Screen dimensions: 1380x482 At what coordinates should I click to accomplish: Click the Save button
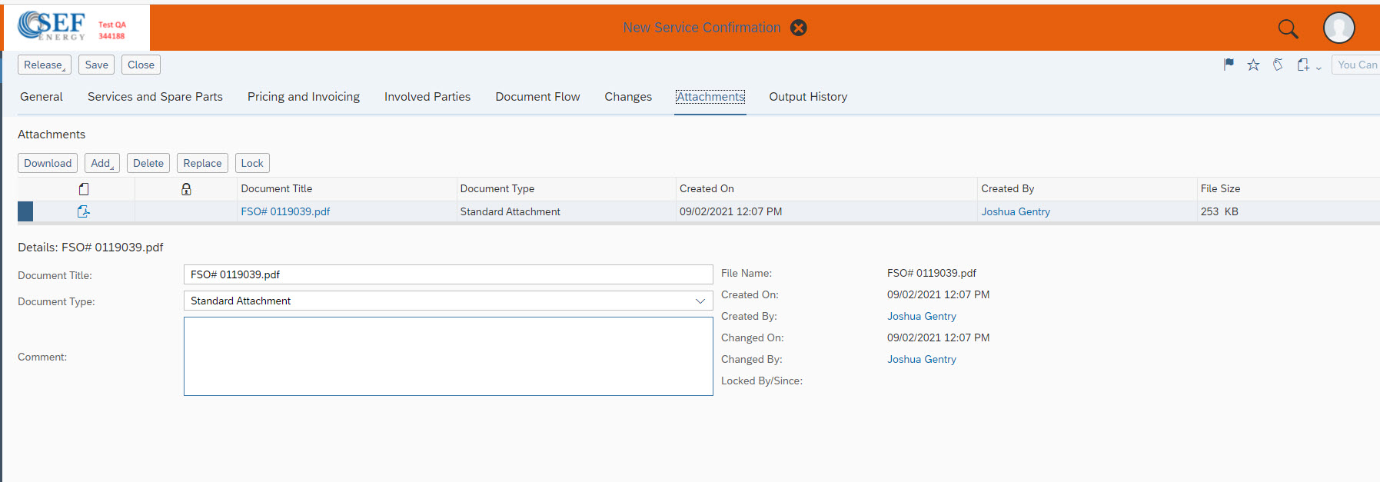96,65
